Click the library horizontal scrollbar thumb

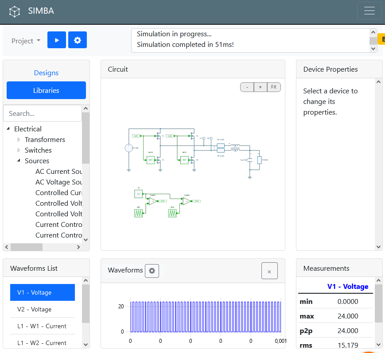(27, 247)
